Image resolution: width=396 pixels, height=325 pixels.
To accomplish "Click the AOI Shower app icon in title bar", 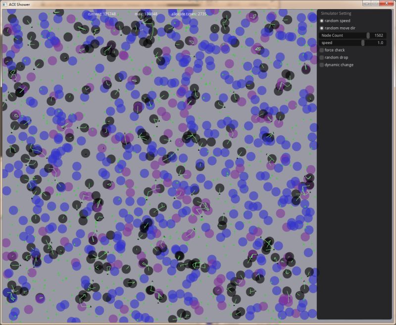I will 4,4.
